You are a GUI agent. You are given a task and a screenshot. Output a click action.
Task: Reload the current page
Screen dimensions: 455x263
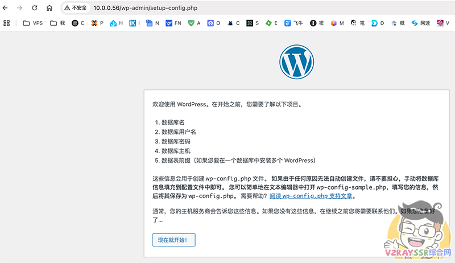(x=35, y=8)
